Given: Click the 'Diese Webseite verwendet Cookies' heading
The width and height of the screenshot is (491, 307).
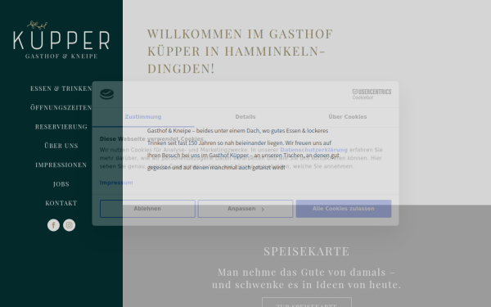Looking at the screenshot, I should [x=151, y=139].
